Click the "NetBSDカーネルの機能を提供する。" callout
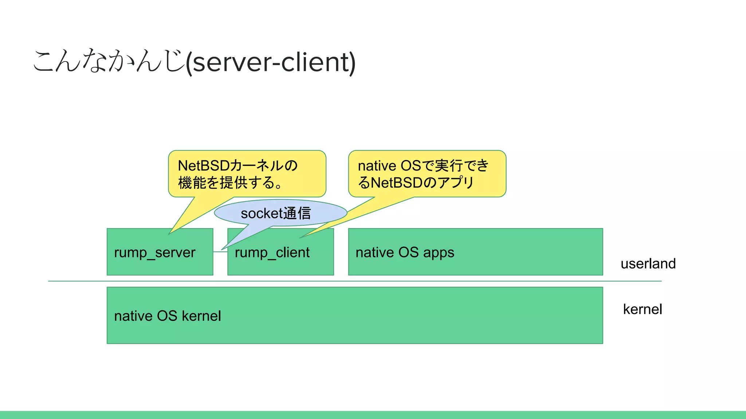The height and width of the screenshot is (419, 746). 247,174
